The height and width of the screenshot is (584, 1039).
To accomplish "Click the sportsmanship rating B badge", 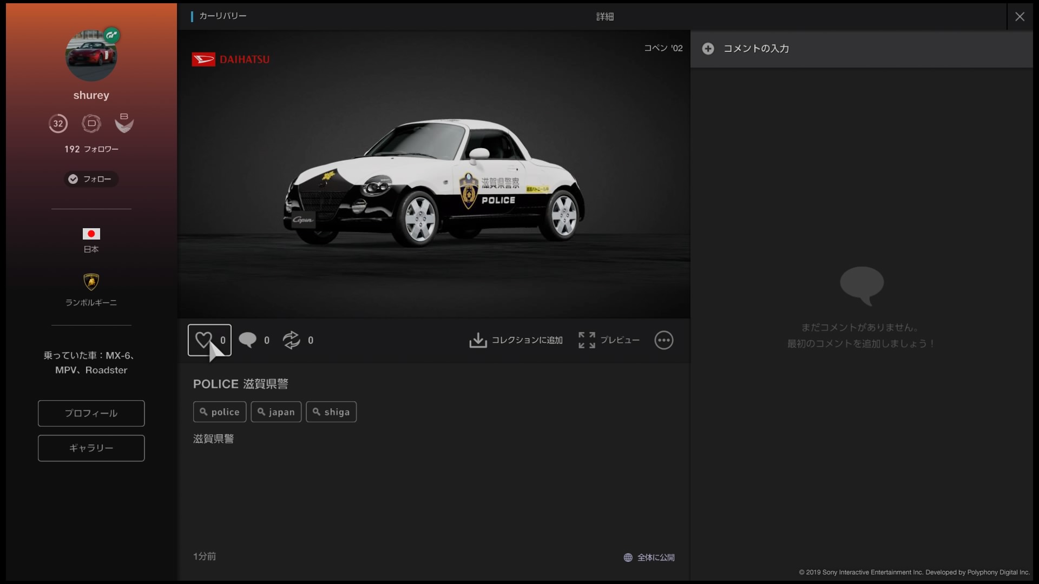I will tap(124, 123).
